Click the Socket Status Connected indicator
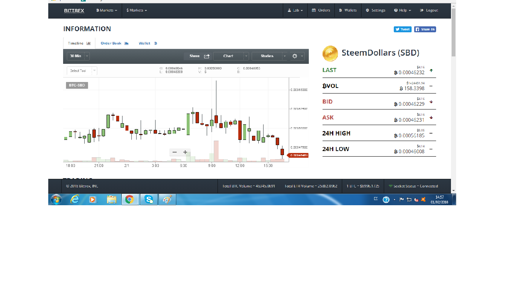 413,186
